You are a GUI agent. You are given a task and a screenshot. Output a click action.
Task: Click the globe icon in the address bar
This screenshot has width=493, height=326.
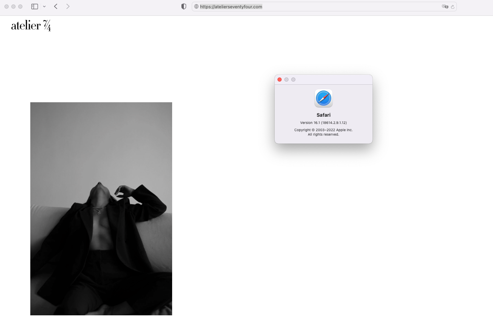tap(196, 7)
